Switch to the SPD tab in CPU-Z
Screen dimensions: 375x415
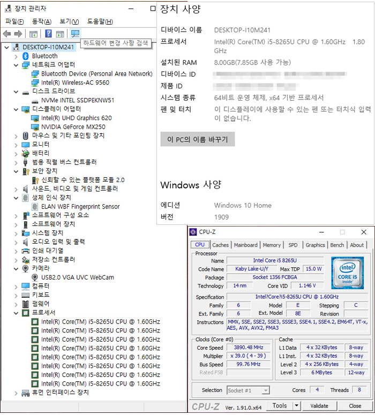coord(293,245)
